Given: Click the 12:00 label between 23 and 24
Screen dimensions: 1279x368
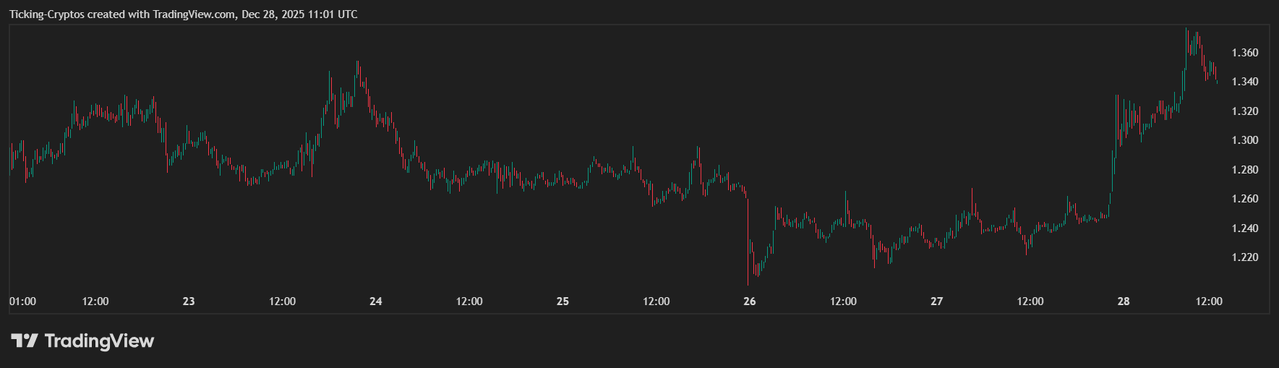Looking at the screenshot, I should point(282,301).
